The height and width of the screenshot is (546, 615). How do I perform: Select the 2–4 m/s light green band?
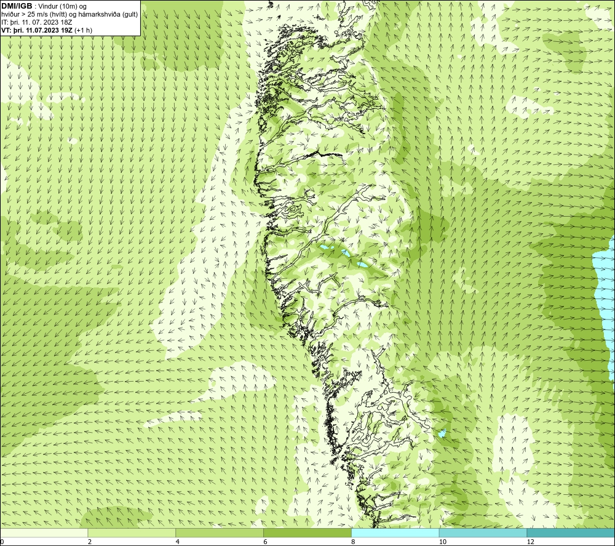tap(132, 532)
